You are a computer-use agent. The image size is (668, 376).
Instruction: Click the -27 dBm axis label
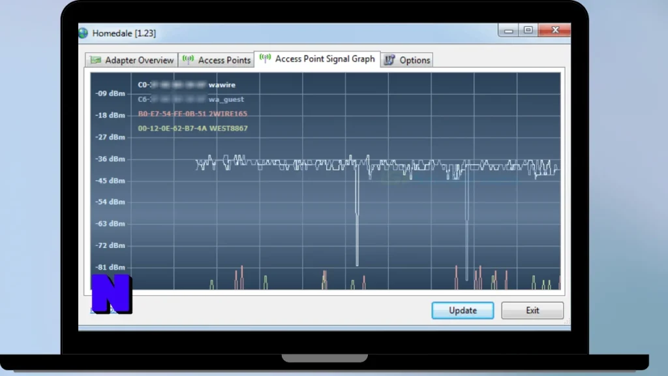110,137
